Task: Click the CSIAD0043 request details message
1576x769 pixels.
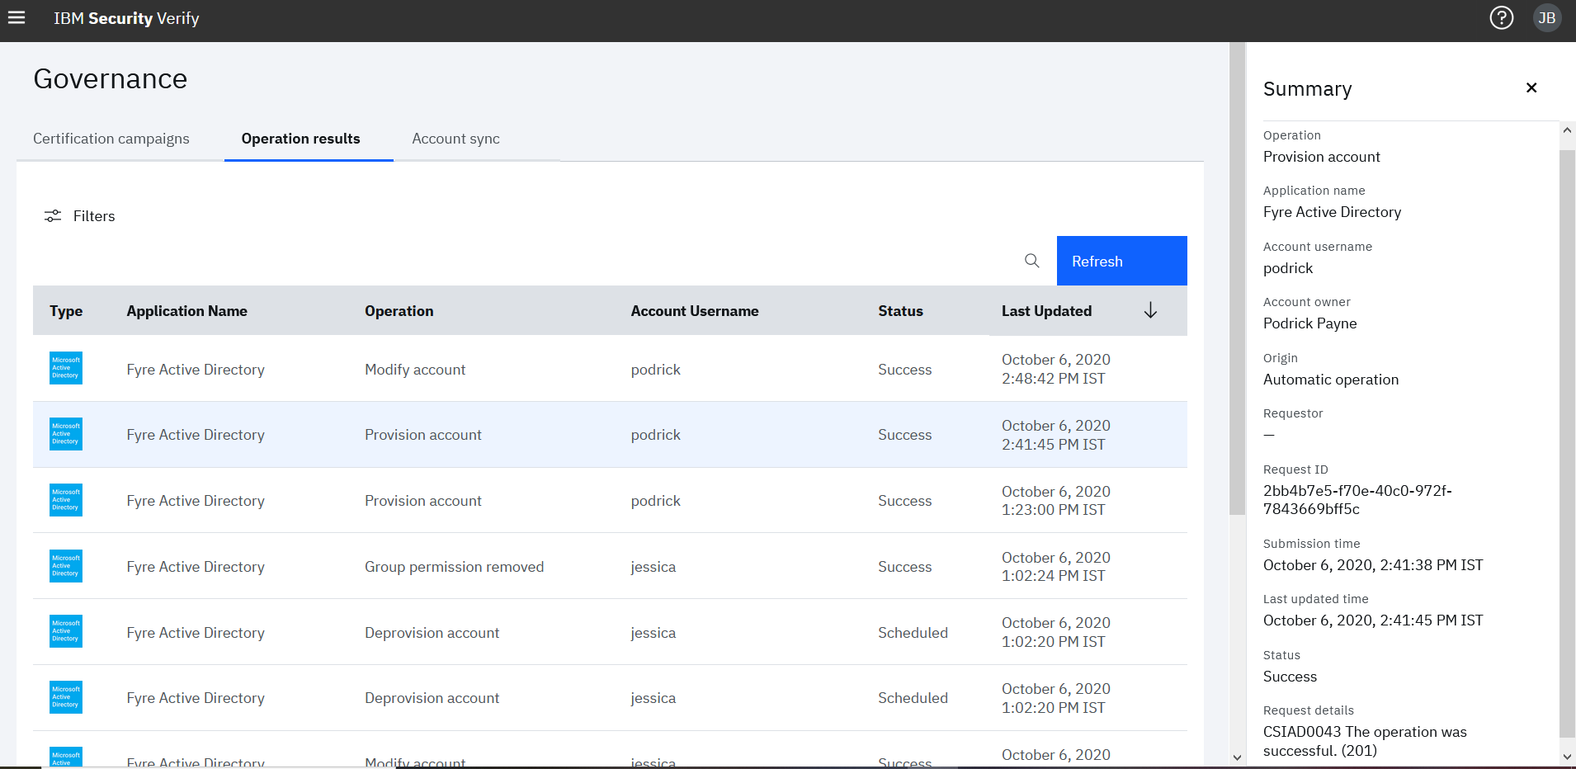Action: (1365, 741)
